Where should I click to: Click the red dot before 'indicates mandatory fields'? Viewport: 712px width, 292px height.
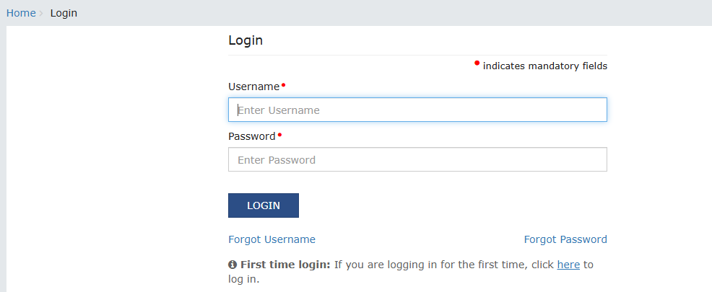[477, 63]
